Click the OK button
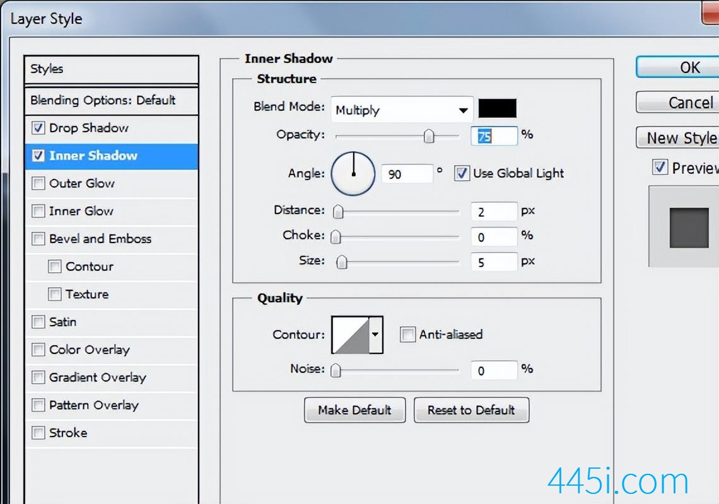 tap(678, 67)
